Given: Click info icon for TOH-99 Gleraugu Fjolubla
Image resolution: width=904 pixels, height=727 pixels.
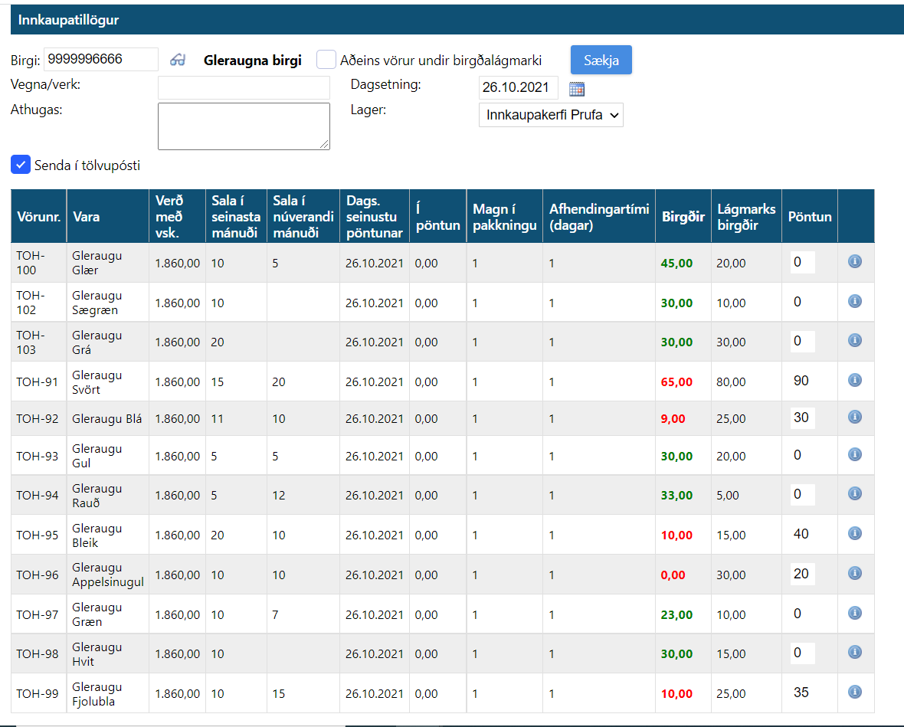Looking at the screenshot, I should pyautogui.click(x=855, y=693).
